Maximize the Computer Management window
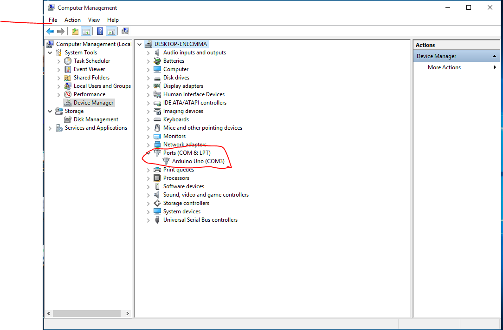The image size is (503, 330). (x=469, y=7)
